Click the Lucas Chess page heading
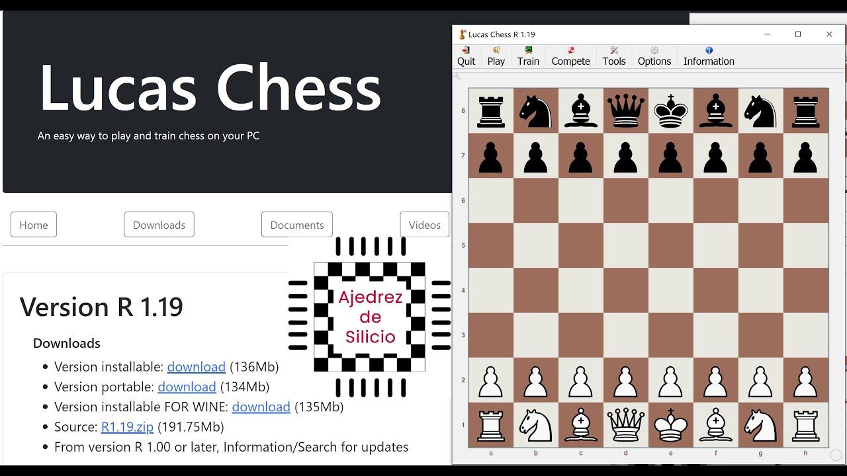This screenshot has height=476, width=847. click(210, 88)
